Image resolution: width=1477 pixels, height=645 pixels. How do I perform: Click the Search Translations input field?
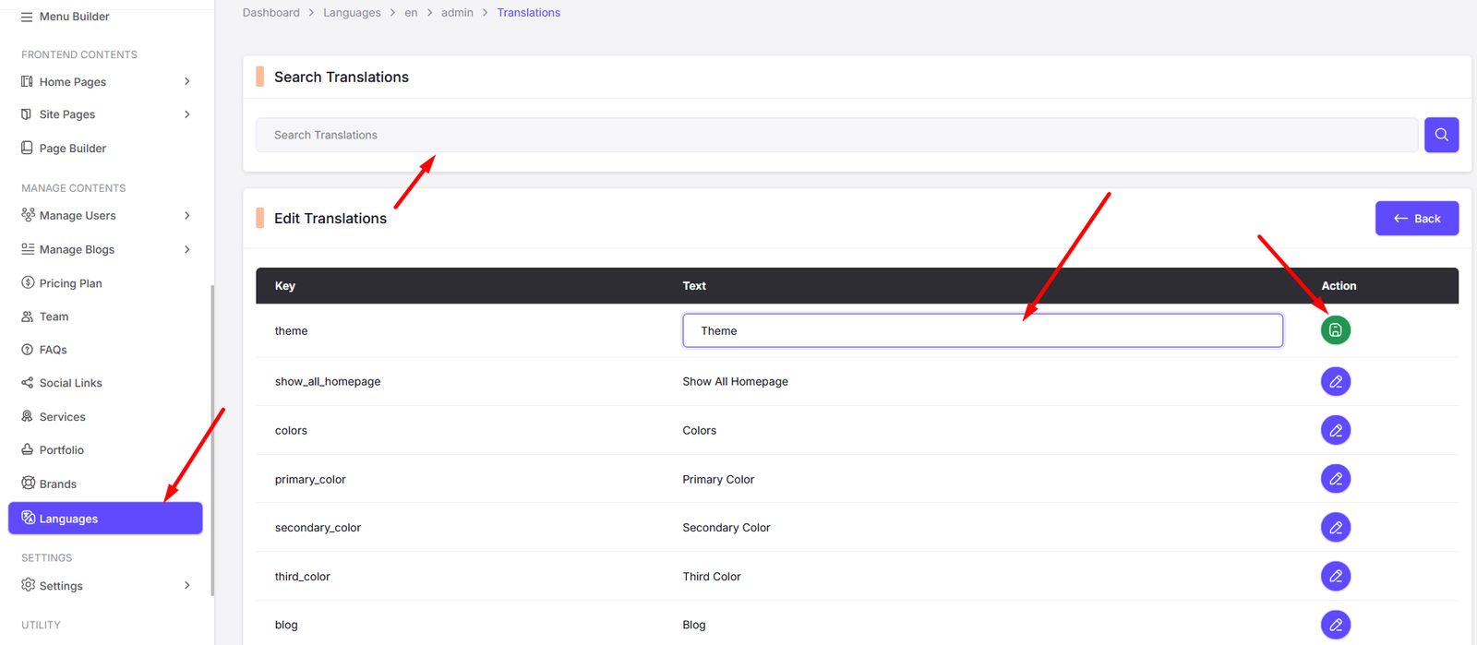coord(835,135)
